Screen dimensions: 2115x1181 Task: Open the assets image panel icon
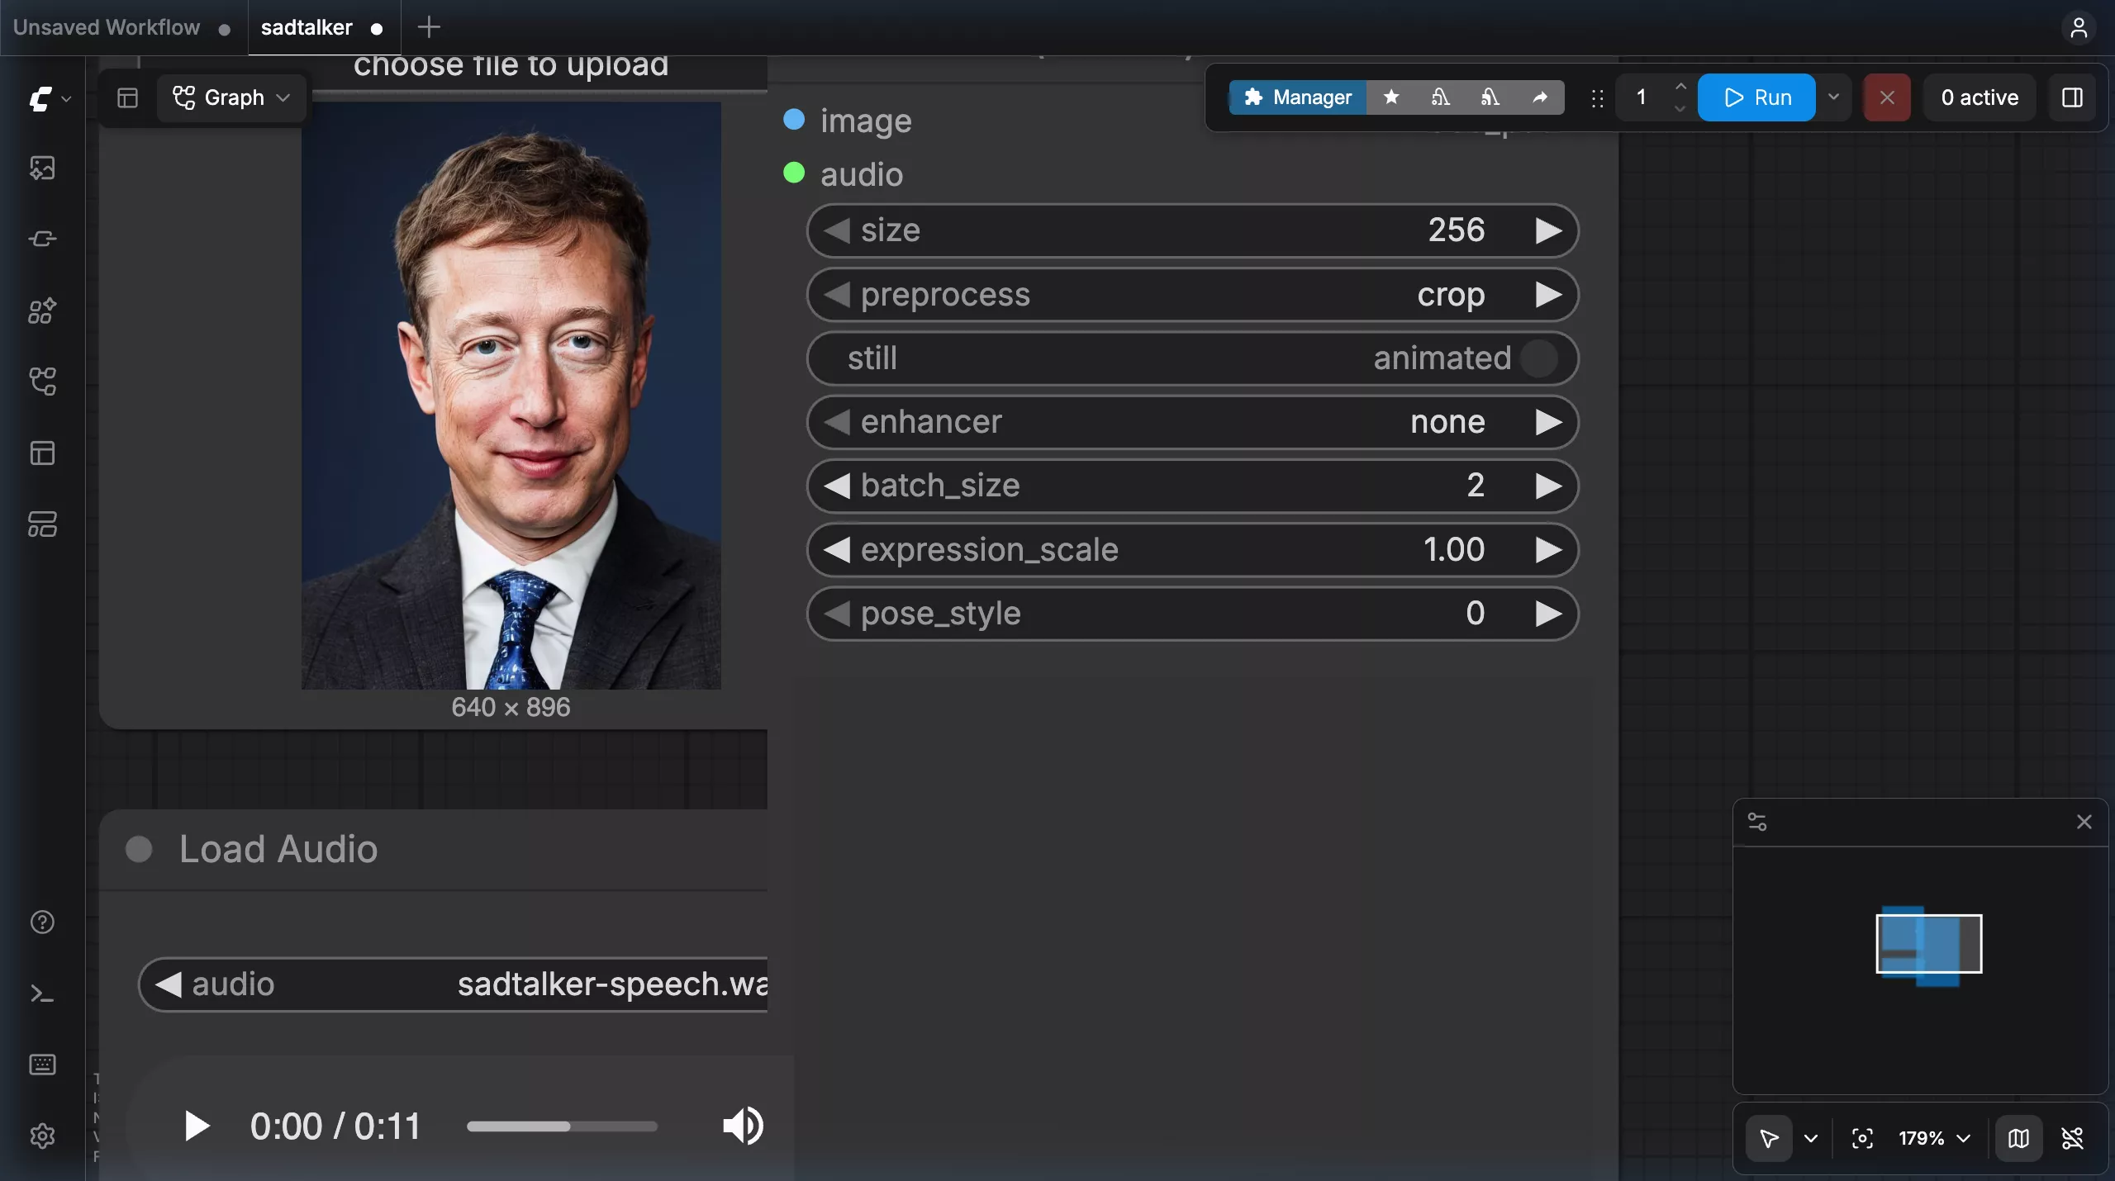[42, 168]
